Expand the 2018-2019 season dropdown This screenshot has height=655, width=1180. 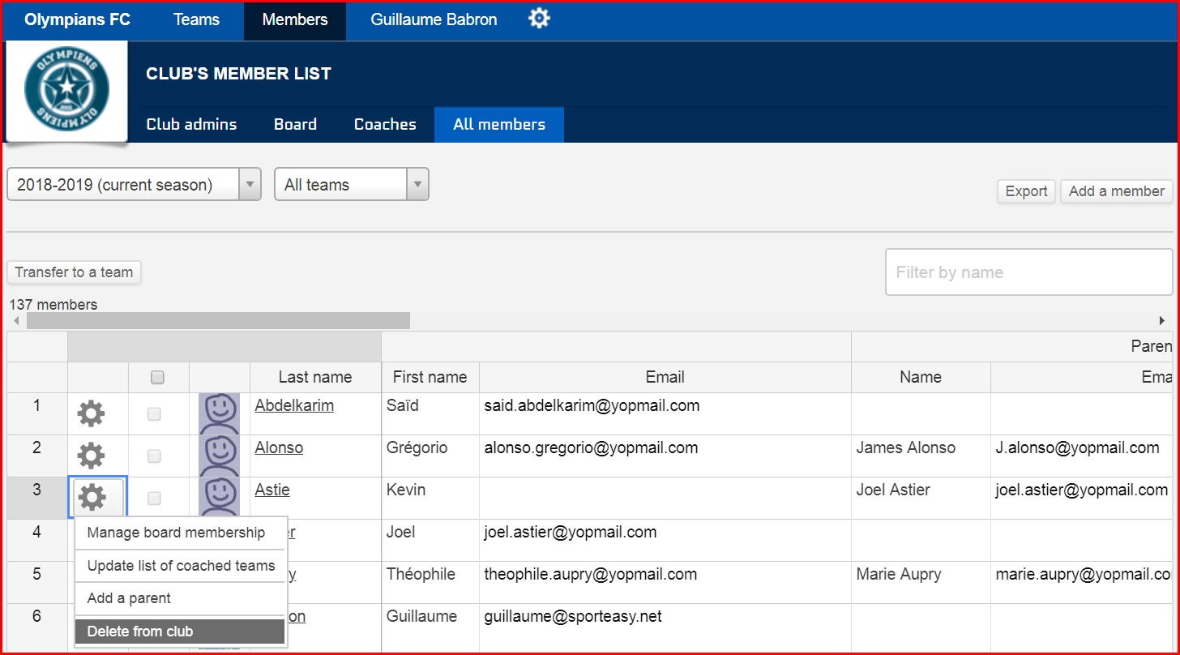pyautogui.click(x=134, y=185)
